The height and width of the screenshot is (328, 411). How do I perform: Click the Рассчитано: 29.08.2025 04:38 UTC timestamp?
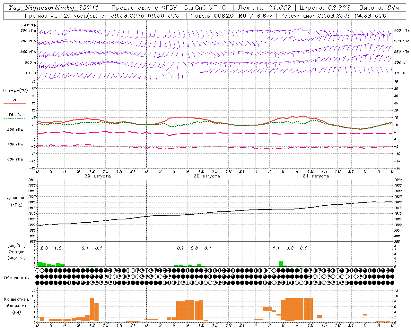point(334,16)
